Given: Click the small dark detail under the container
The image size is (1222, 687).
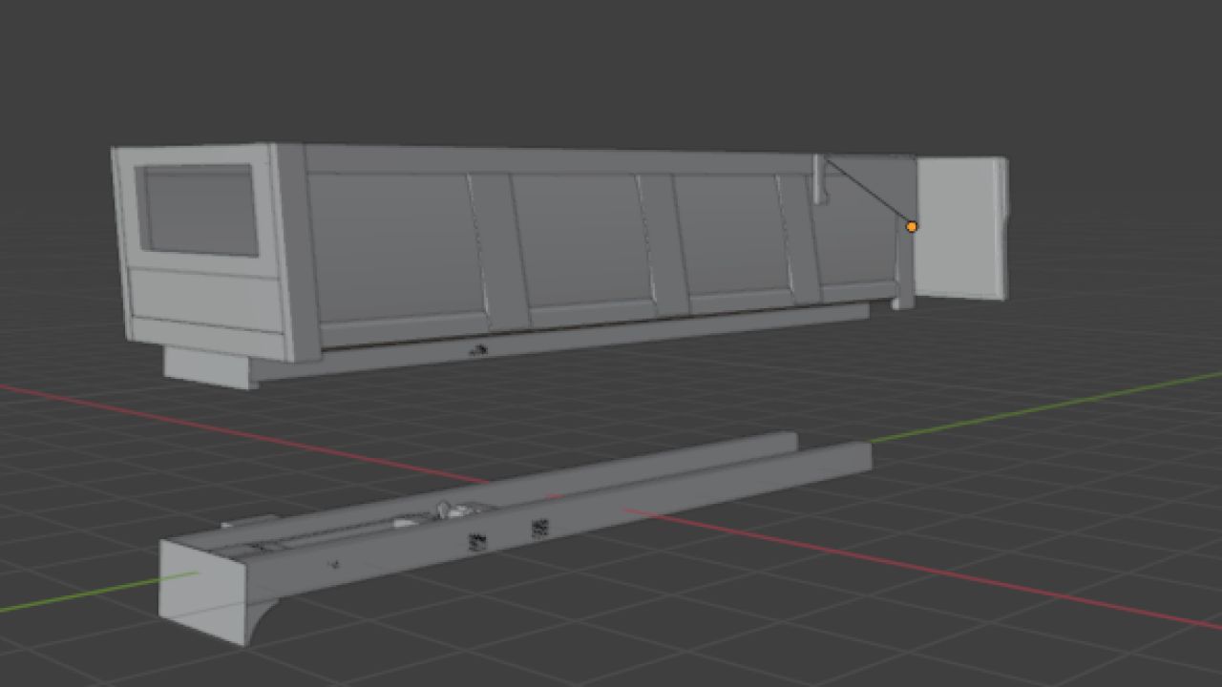Looking at the screenshot, I should 478,350.
